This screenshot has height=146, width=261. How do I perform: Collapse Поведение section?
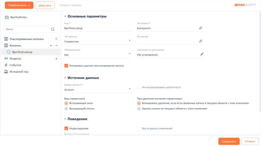pos(65,119)
